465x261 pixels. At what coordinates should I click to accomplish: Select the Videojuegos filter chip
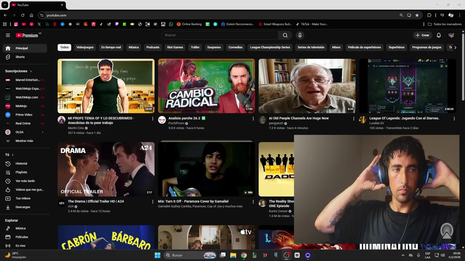coord(85,47)
